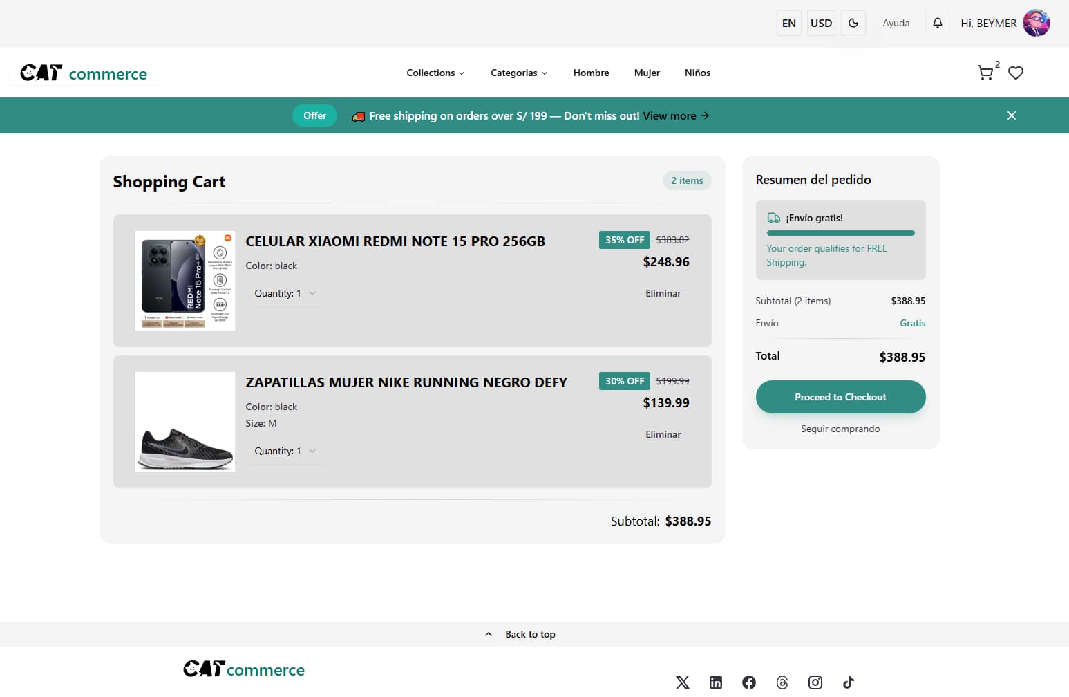Open Nike running shoe product thumbnail
The image size is (1069, 697).
click(185, 422)
